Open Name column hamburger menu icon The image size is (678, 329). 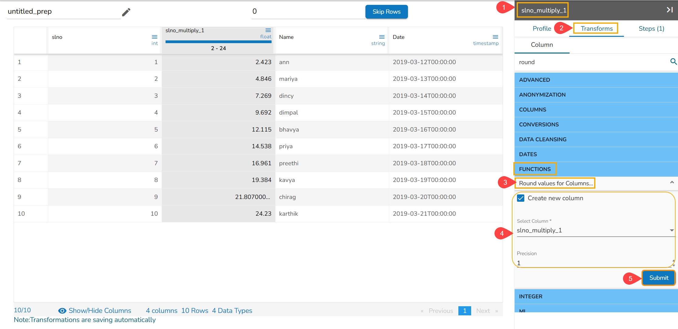coord(382,37)
